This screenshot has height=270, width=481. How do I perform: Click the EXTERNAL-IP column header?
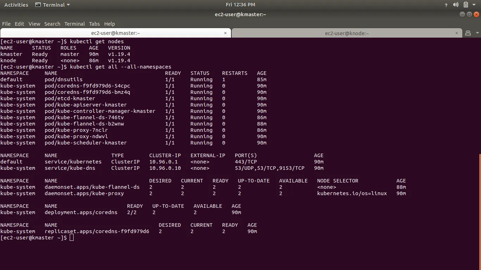tap(208, 155)
